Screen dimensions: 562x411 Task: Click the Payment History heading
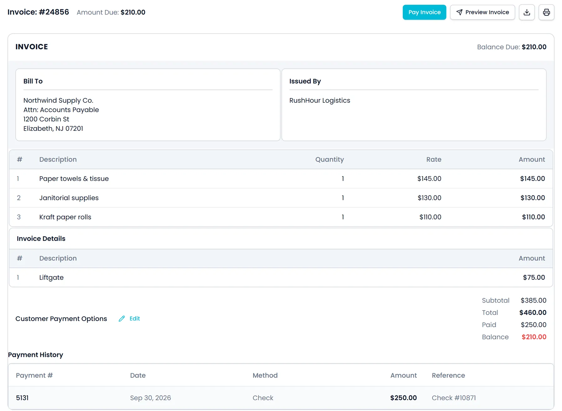(x=36, y=355)
